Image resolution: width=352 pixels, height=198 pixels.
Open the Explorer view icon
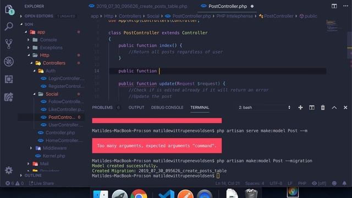tap(9, 9)
